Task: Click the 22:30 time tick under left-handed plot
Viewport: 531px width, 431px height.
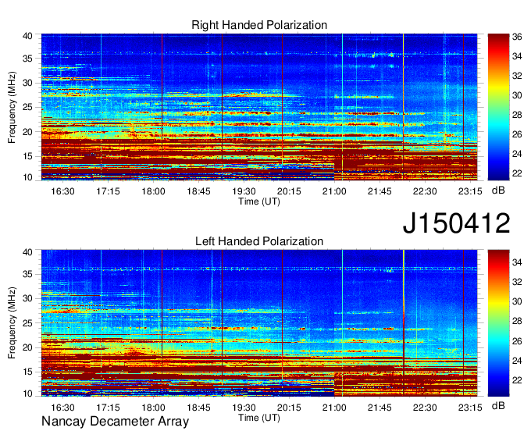Action: [x=425, y=408]
